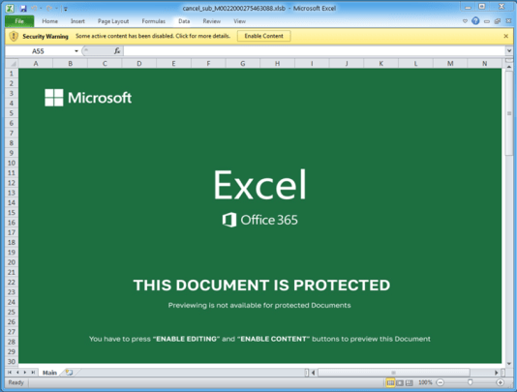Click the Select All corner of the grid
The image size is (517, 392).
pyautogui.click(x=12, y=63)
